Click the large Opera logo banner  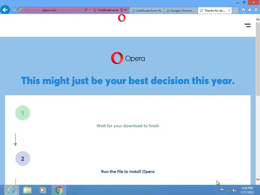click(x=128, y=58)
